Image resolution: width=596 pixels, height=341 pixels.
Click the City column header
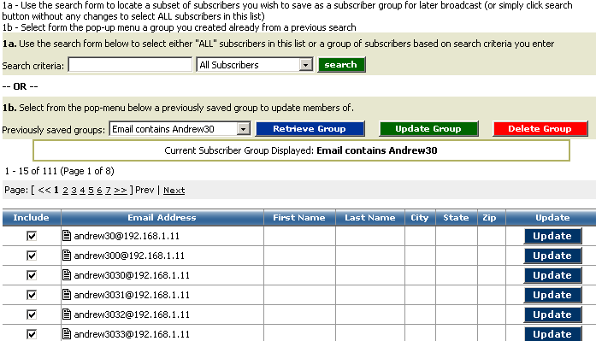point(420,218)
